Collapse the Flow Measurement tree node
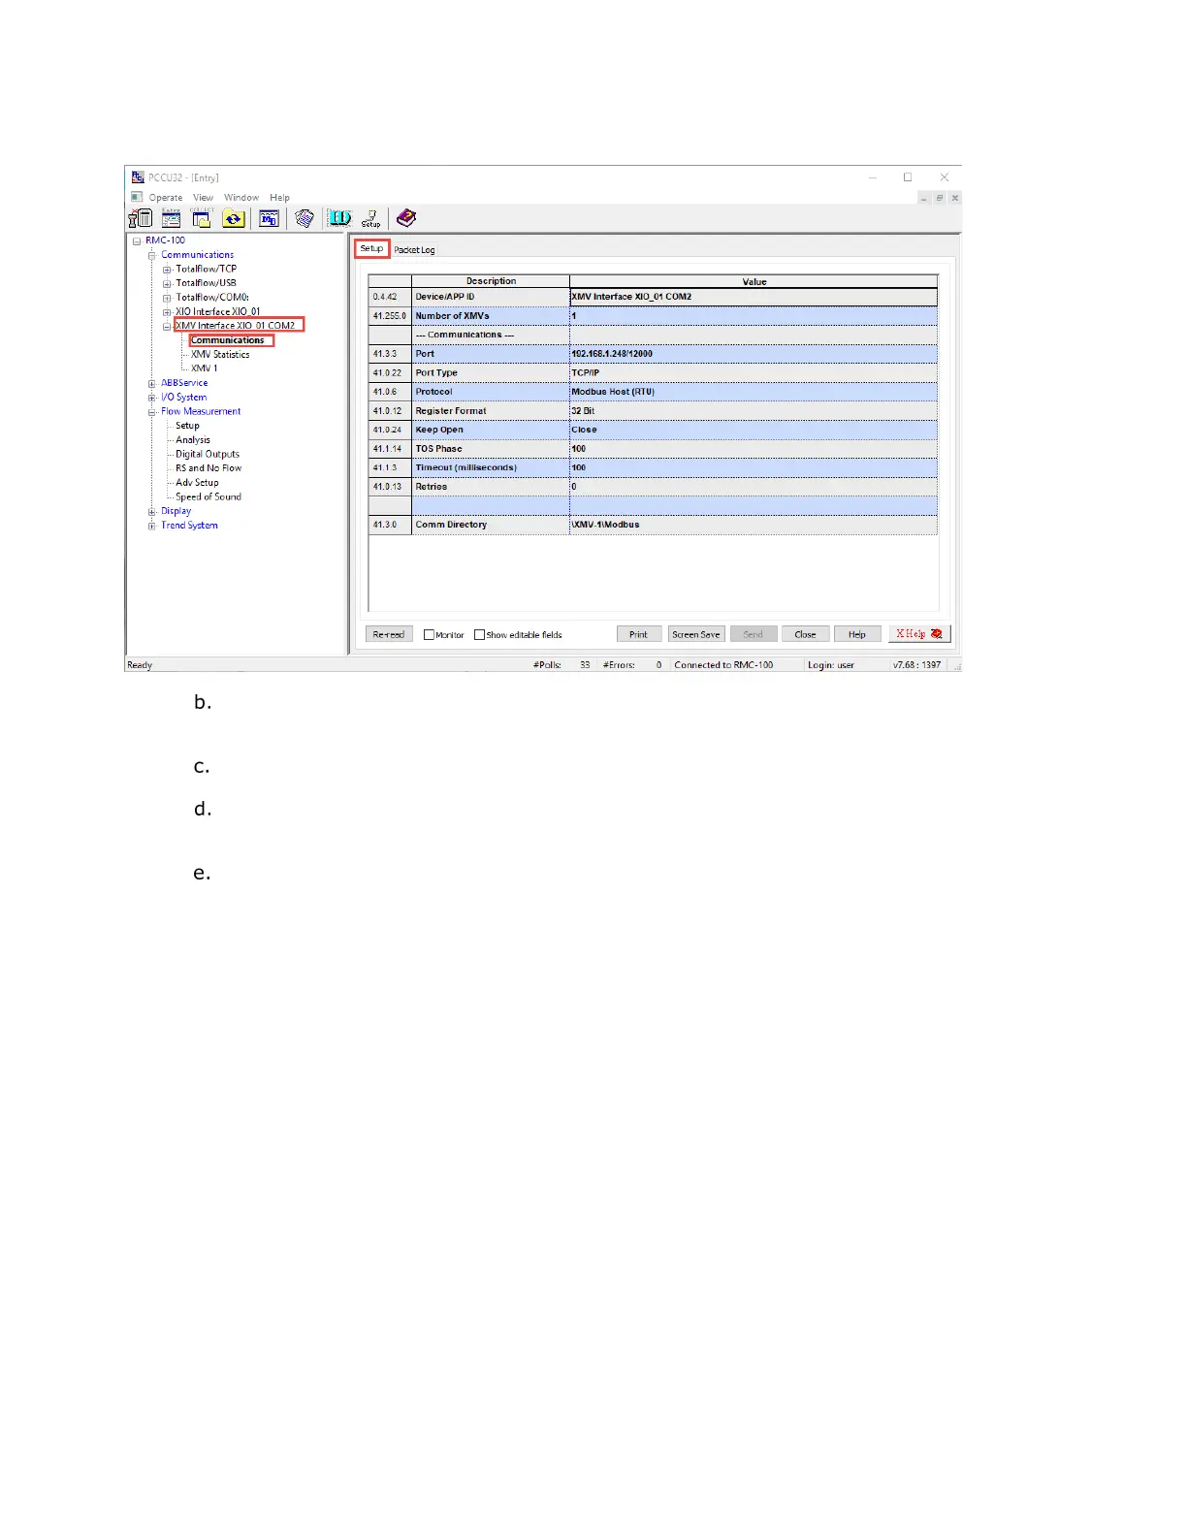This screenshot has width=1187, height=1536. pos(152,412)
